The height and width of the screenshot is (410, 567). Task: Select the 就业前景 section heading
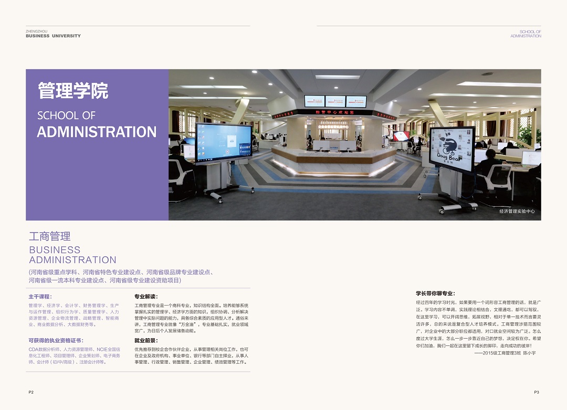point(146,340)
